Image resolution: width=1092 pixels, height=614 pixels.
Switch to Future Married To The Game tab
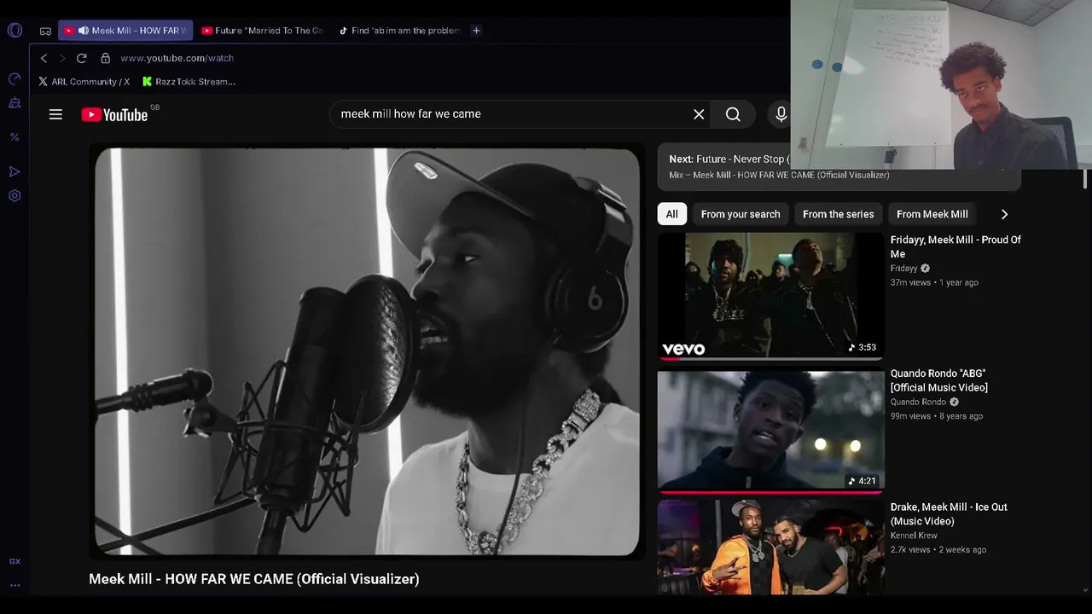pos(263,31)
